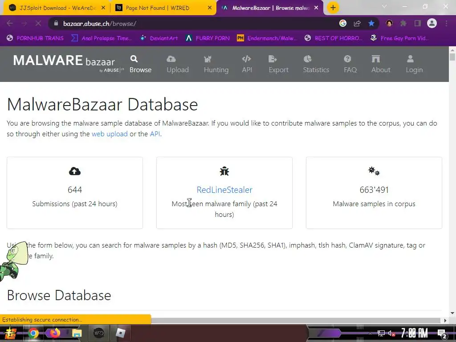
Task: Open the Hunting page icon
Action: click(x=208, y=59)
